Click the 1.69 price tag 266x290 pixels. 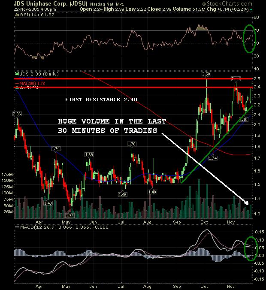click(x=89, y=154)
